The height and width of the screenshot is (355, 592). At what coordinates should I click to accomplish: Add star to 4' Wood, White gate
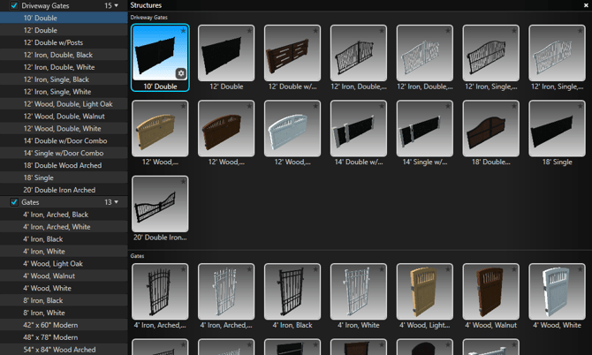click(x=581, y=270)
